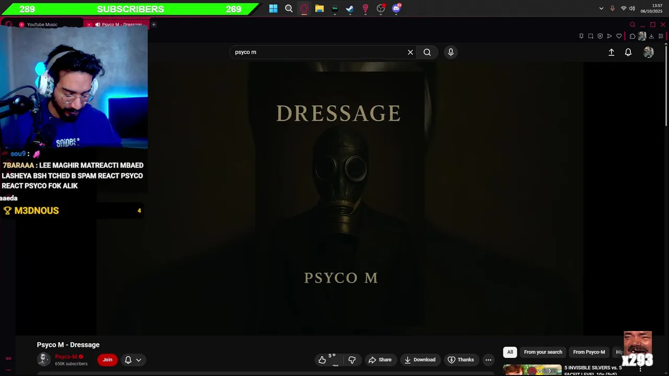Viewport: 669px width, 376px height.
Task: Clear the YouTube search text
Action: point(410,52)
